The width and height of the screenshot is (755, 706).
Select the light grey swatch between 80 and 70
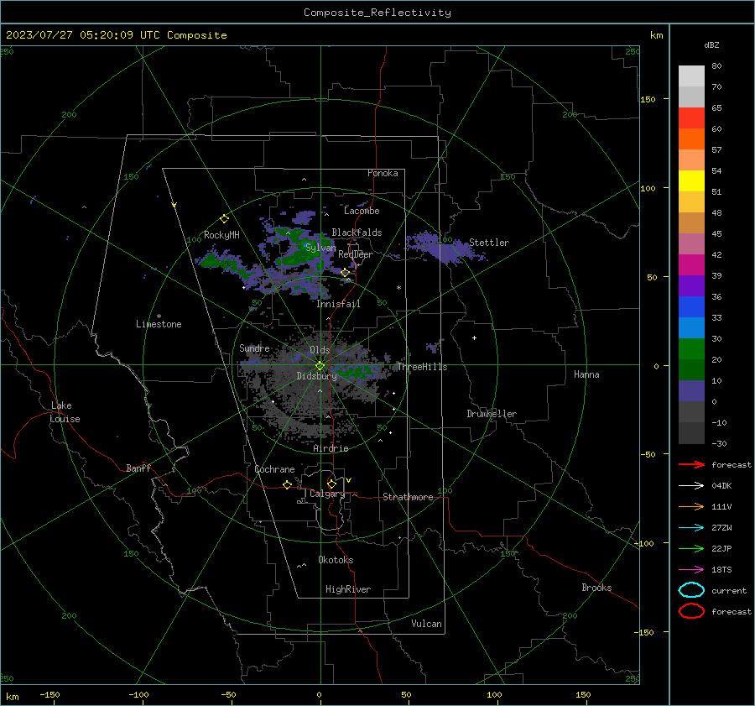point(691,76)
